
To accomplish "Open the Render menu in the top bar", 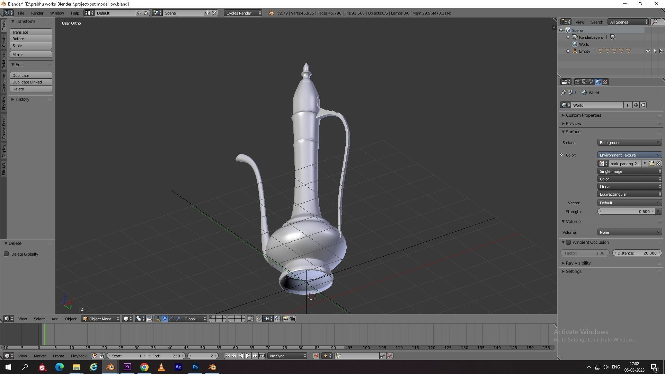I will point(37,13).
